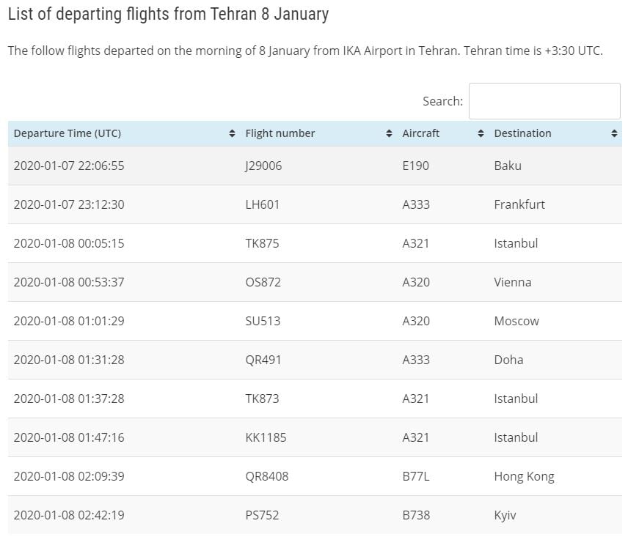Click the Destination column sort arrows icon
This screenshot has height=537, width=628.
(x=614, y=133)
